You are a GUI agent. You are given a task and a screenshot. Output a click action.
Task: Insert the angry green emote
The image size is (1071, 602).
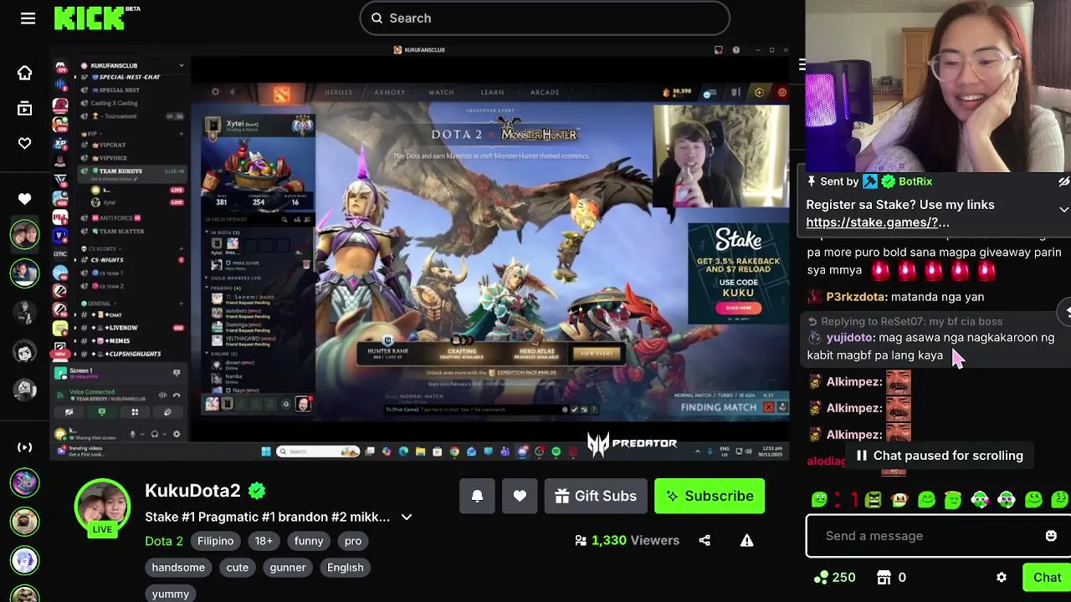[x=873, y=499]
